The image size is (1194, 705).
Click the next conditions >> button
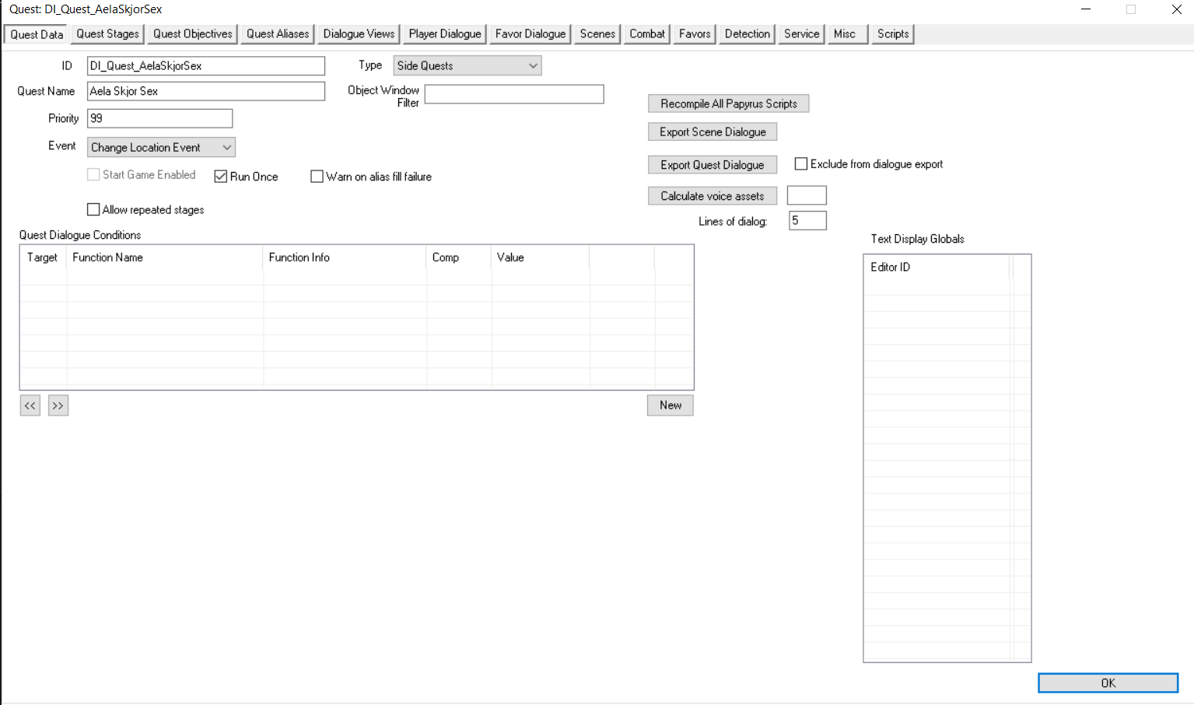[x=58, y=405]
